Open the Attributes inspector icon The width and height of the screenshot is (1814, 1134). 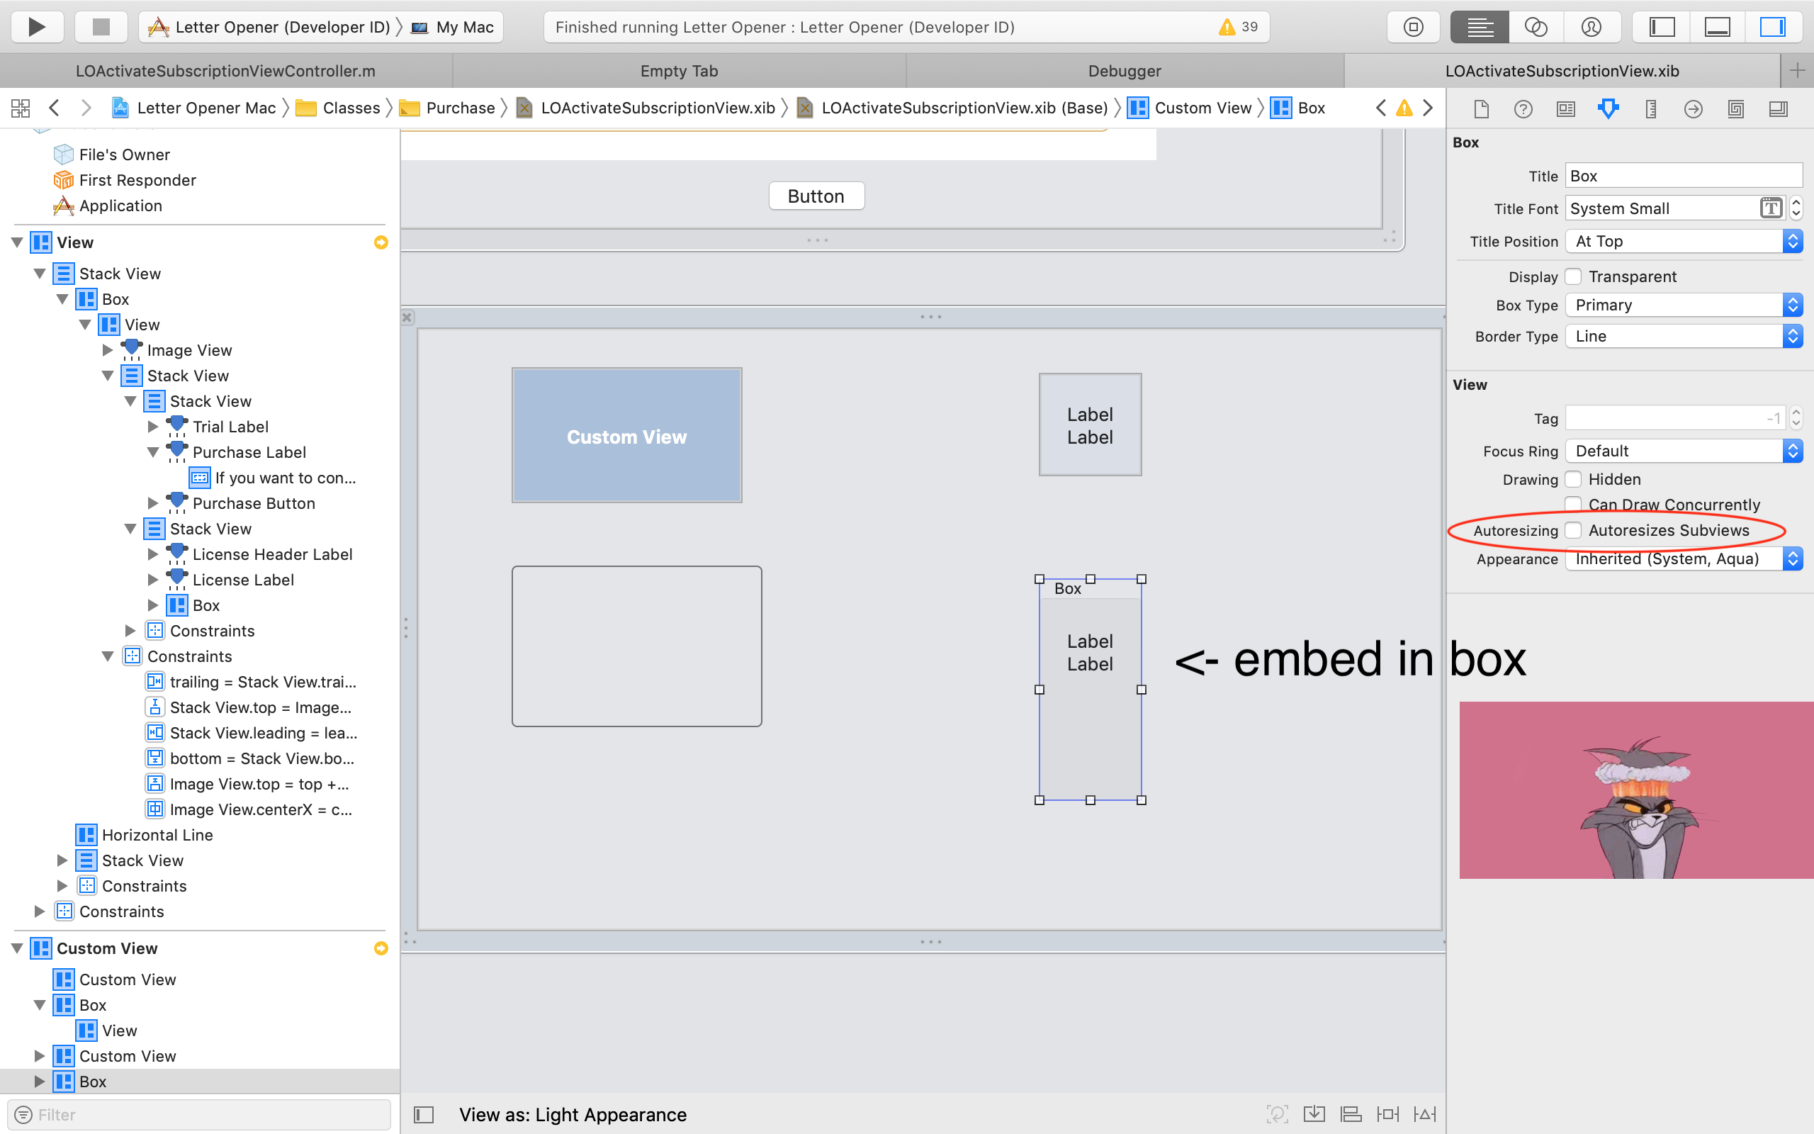1608,108
